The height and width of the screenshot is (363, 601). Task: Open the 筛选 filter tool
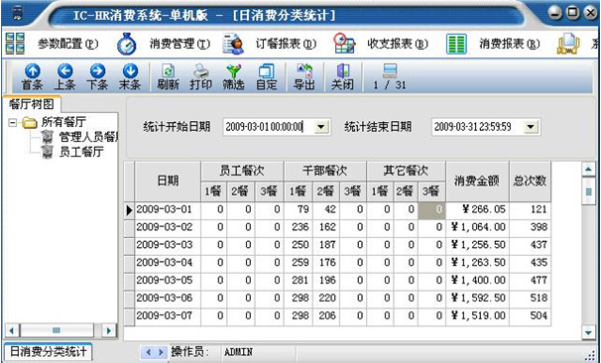(233, 76)
